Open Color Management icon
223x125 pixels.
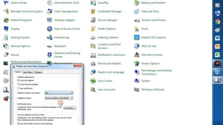49,11
